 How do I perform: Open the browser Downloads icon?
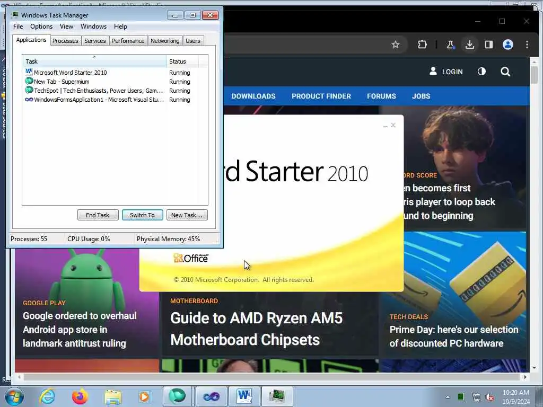pos(470,45)
